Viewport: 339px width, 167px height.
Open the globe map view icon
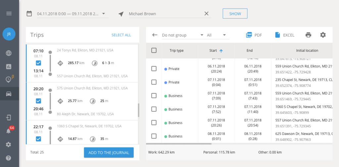(x=9, y=53)
